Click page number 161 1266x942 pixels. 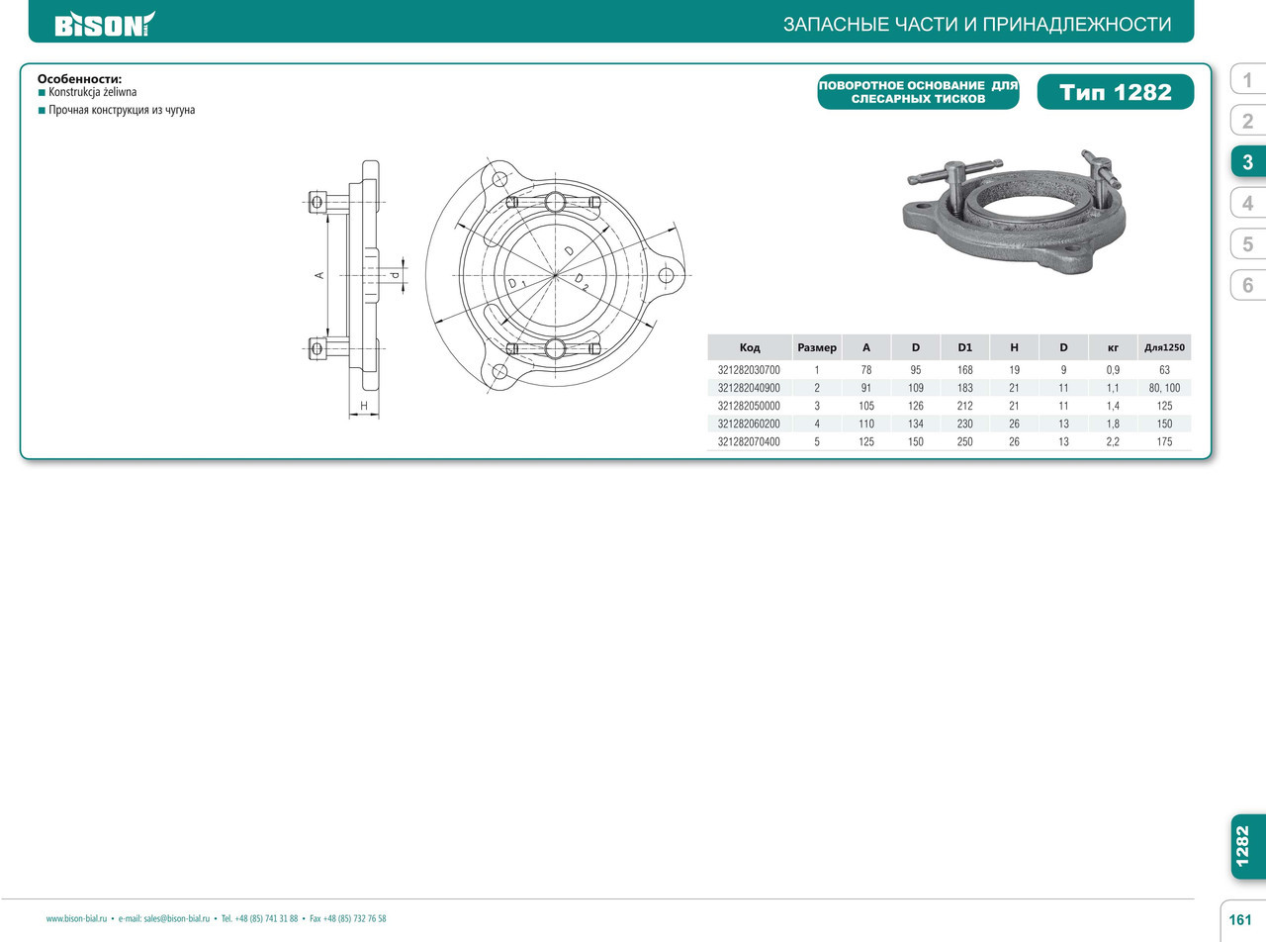point(1240,920)
